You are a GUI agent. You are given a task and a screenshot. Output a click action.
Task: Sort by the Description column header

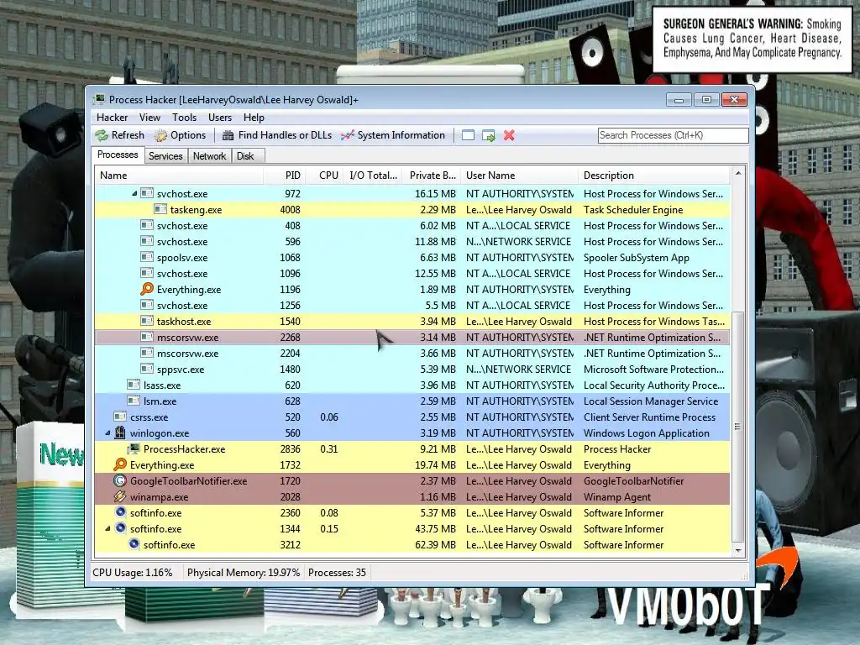pyautogui.click(x=654, y=176)
